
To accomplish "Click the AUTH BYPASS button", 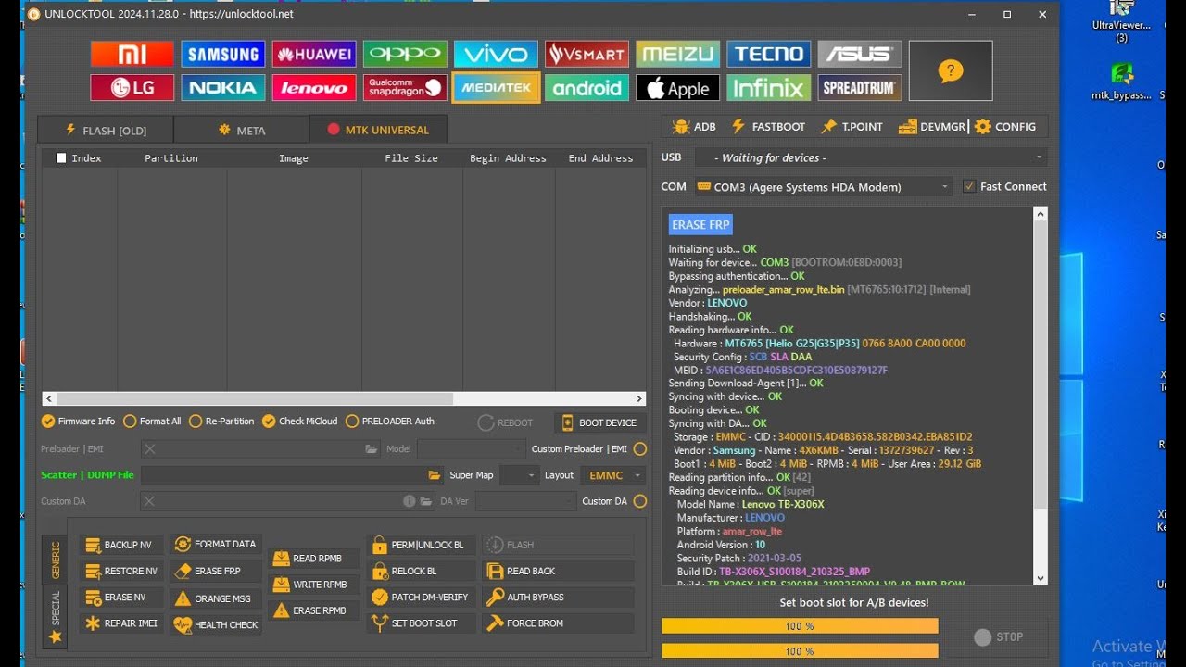I will [558, 598].
